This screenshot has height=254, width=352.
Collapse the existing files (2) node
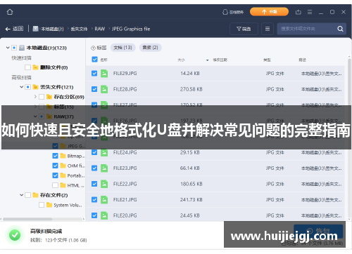pyautogui.click(x=21, y=195)
